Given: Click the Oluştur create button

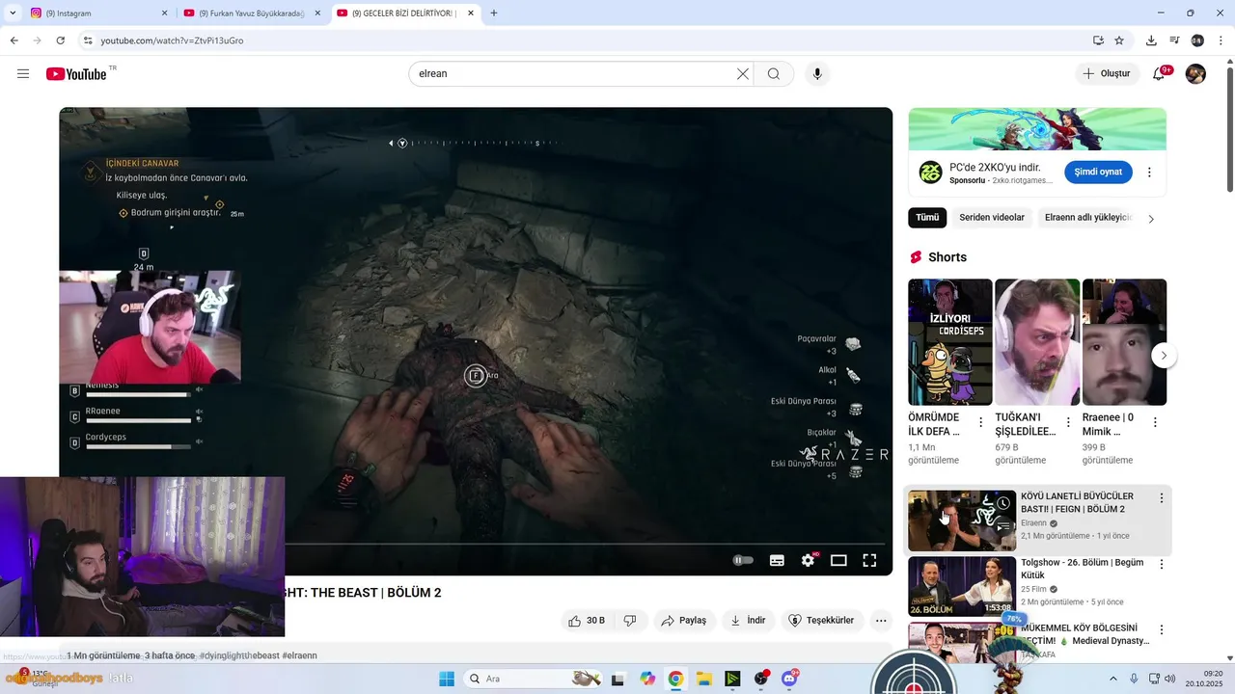Looking at the screenshot, I should [x=1107, y=74].
